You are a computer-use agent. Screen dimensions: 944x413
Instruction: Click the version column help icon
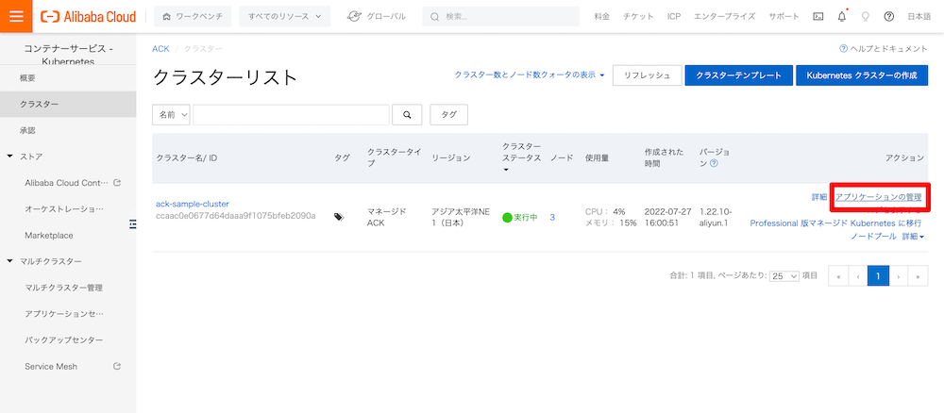pyautogui.click(x=714, y=163)
